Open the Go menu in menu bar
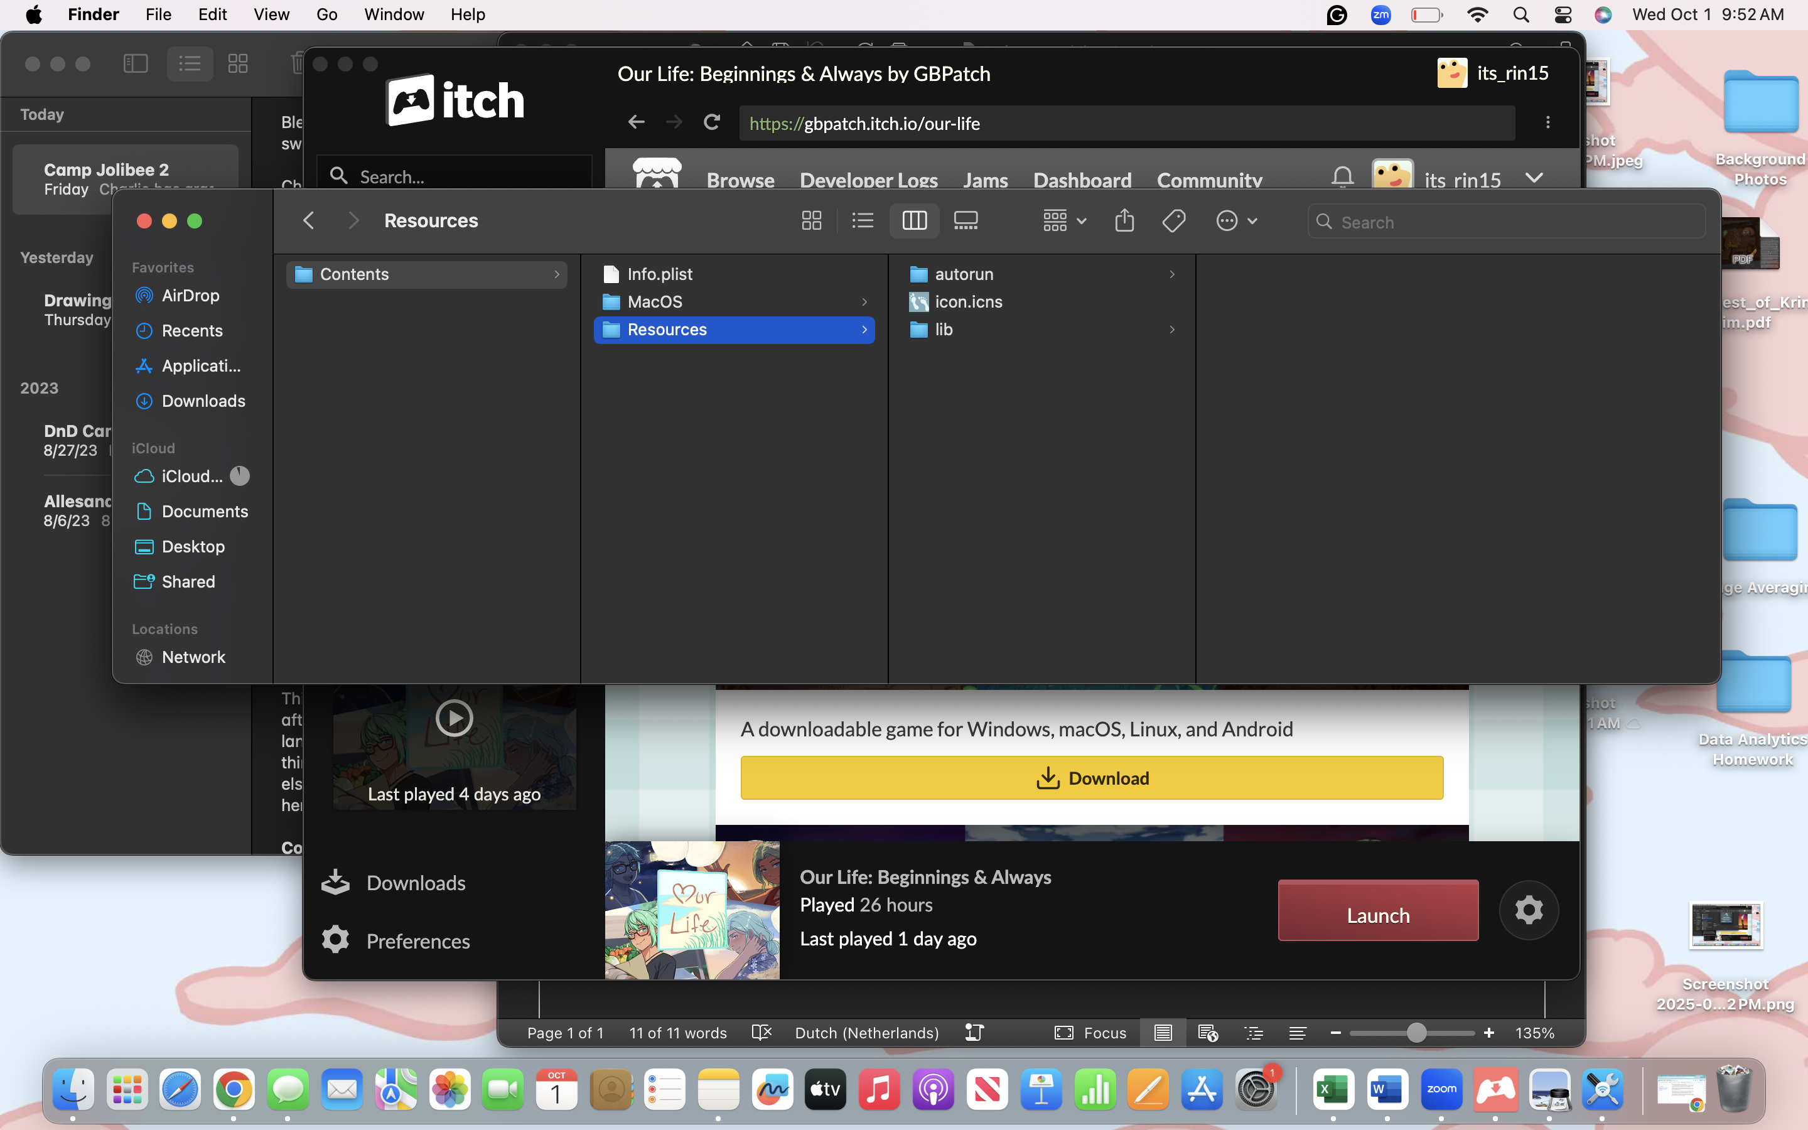This screenshot has width=1808, height=1130. 326,14
